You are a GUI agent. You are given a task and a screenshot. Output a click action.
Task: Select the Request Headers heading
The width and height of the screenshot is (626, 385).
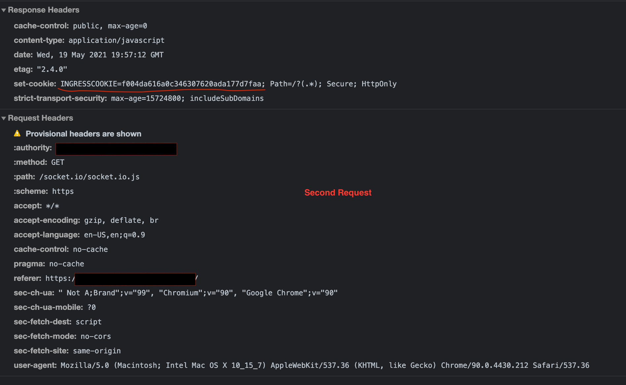[41, 118]
